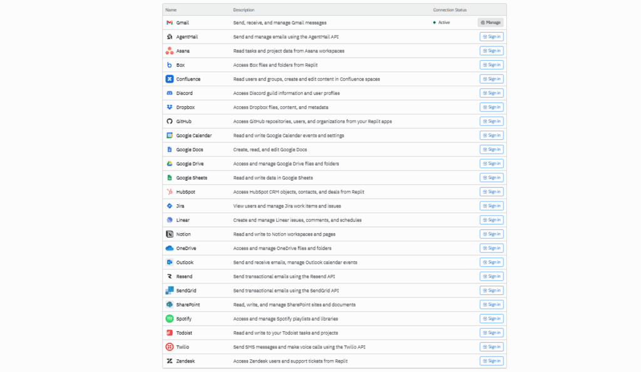Sign in to Confluence
The image size is (641, 372).
click(491, 79)
